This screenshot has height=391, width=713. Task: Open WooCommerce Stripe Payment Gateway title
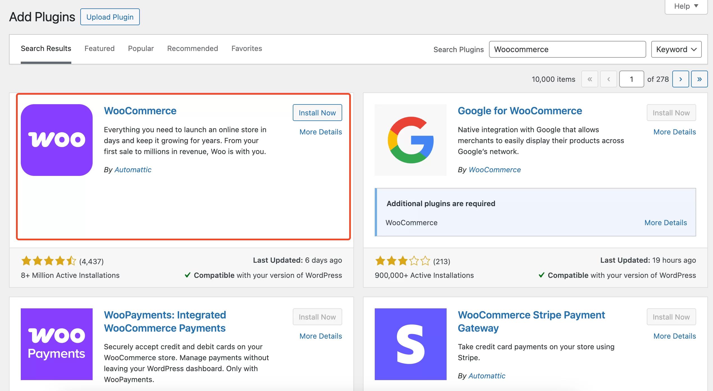[531, 322]
